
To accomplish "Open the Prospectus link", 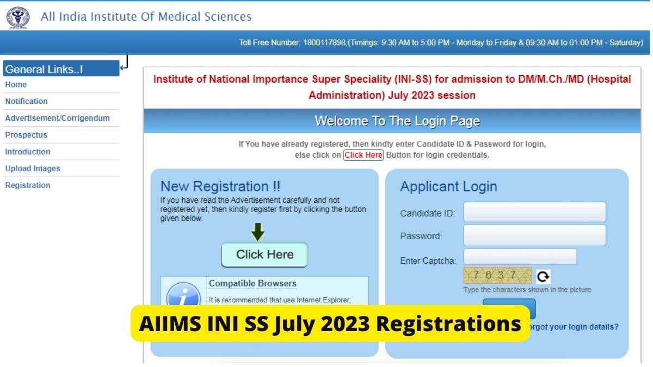I will (26, 135).
